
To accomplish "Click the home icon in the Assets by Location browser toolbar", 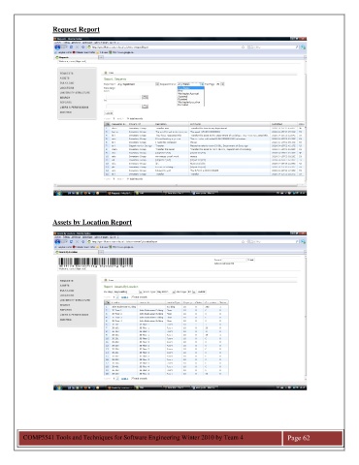I will pos(82,241).
